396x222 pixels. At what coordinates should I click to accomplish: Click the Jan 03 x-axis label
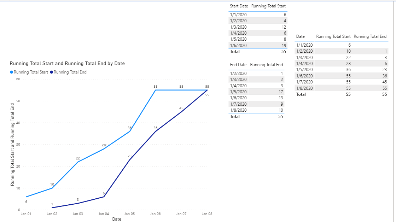(78, 214)
